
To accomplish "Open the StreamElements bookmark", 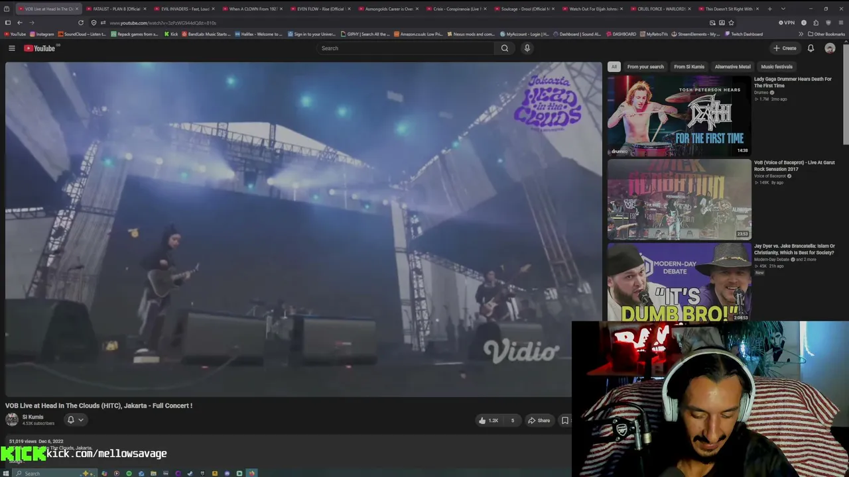I will [x=696, y=34].
